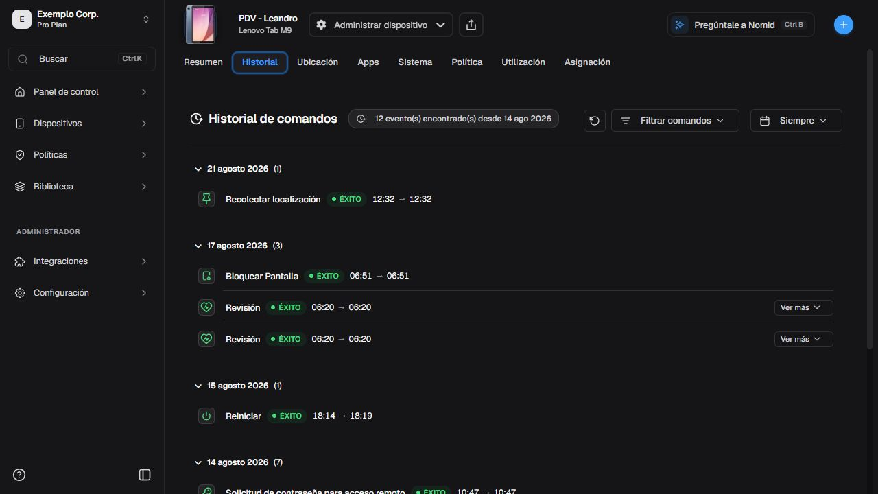Open the Sistema tab
The width and height of the screenshot is (878, 494).
pos(415,62)
